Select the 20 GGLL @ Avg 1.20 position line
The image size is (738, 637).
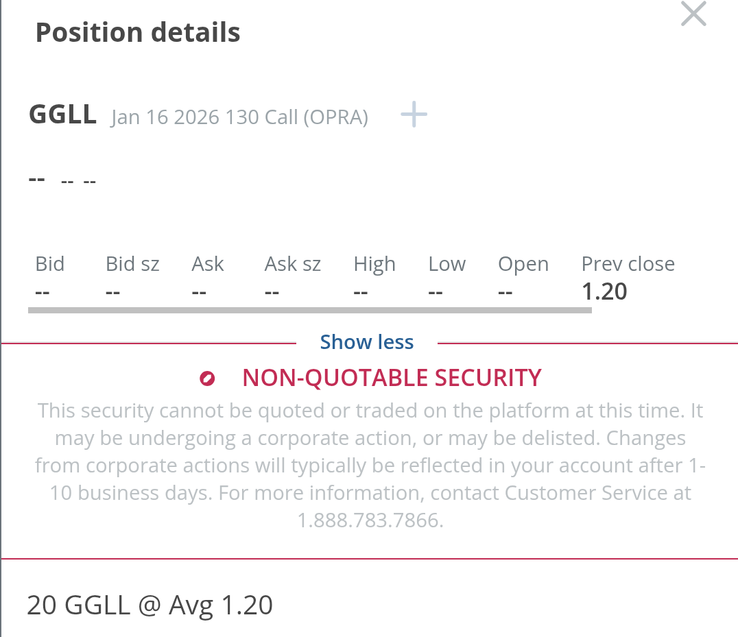150,605
